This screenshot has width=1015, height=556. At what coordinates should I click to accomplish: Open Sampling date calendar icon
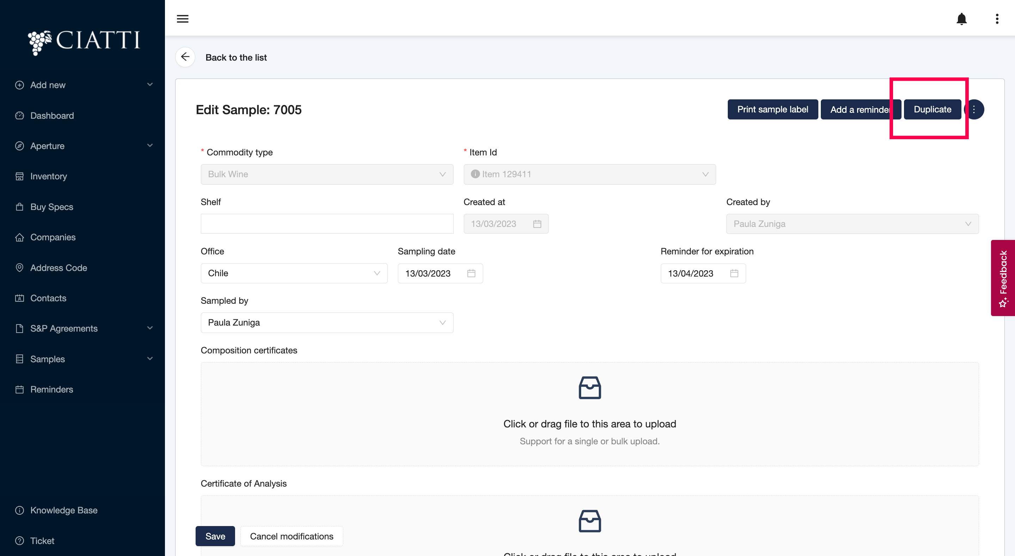click(471, 273)
